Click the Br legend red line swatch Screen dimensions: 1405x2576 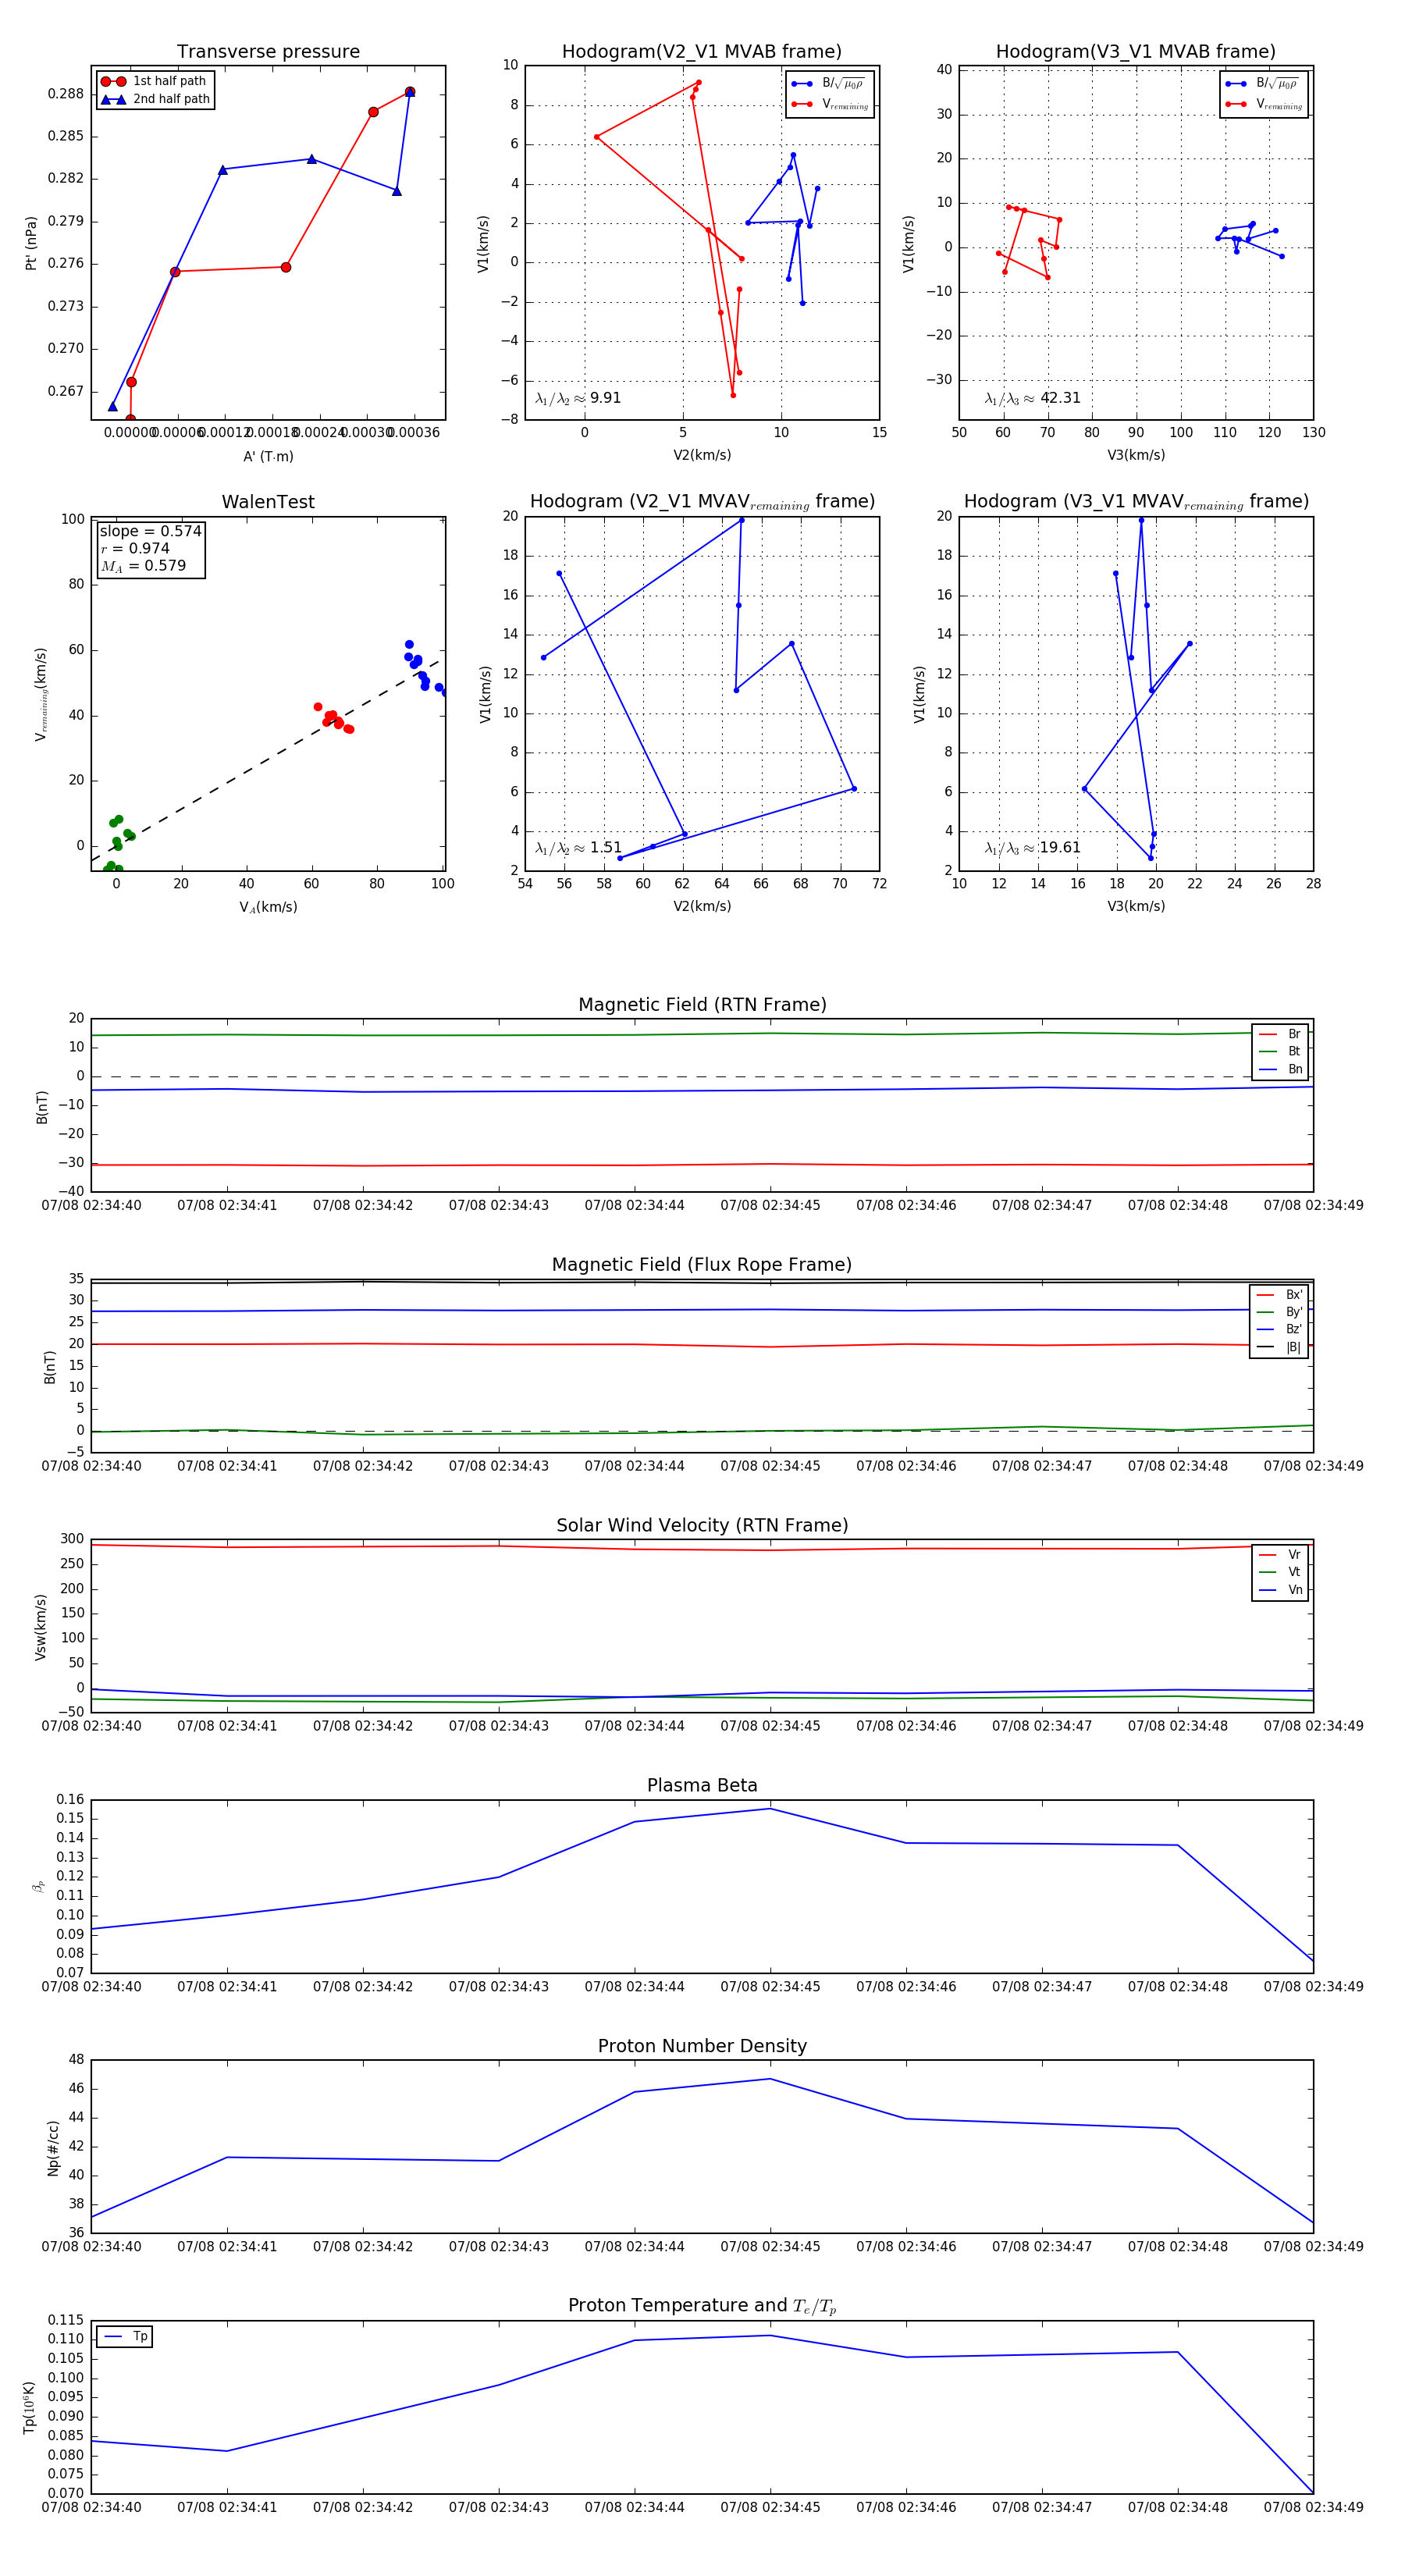coord(1268,1034)
